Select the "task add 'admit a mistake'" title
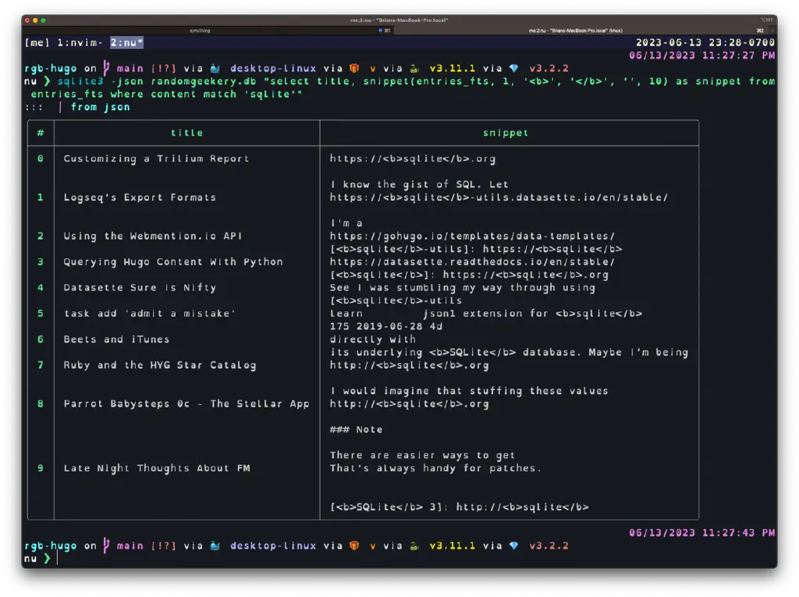 pos(150,314)
